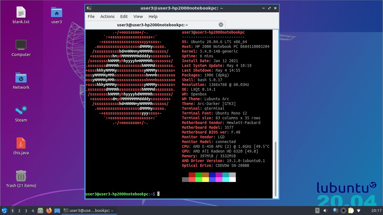Click the bright red color block
Screen dimensions: 383x215
[x=192, y=179]
